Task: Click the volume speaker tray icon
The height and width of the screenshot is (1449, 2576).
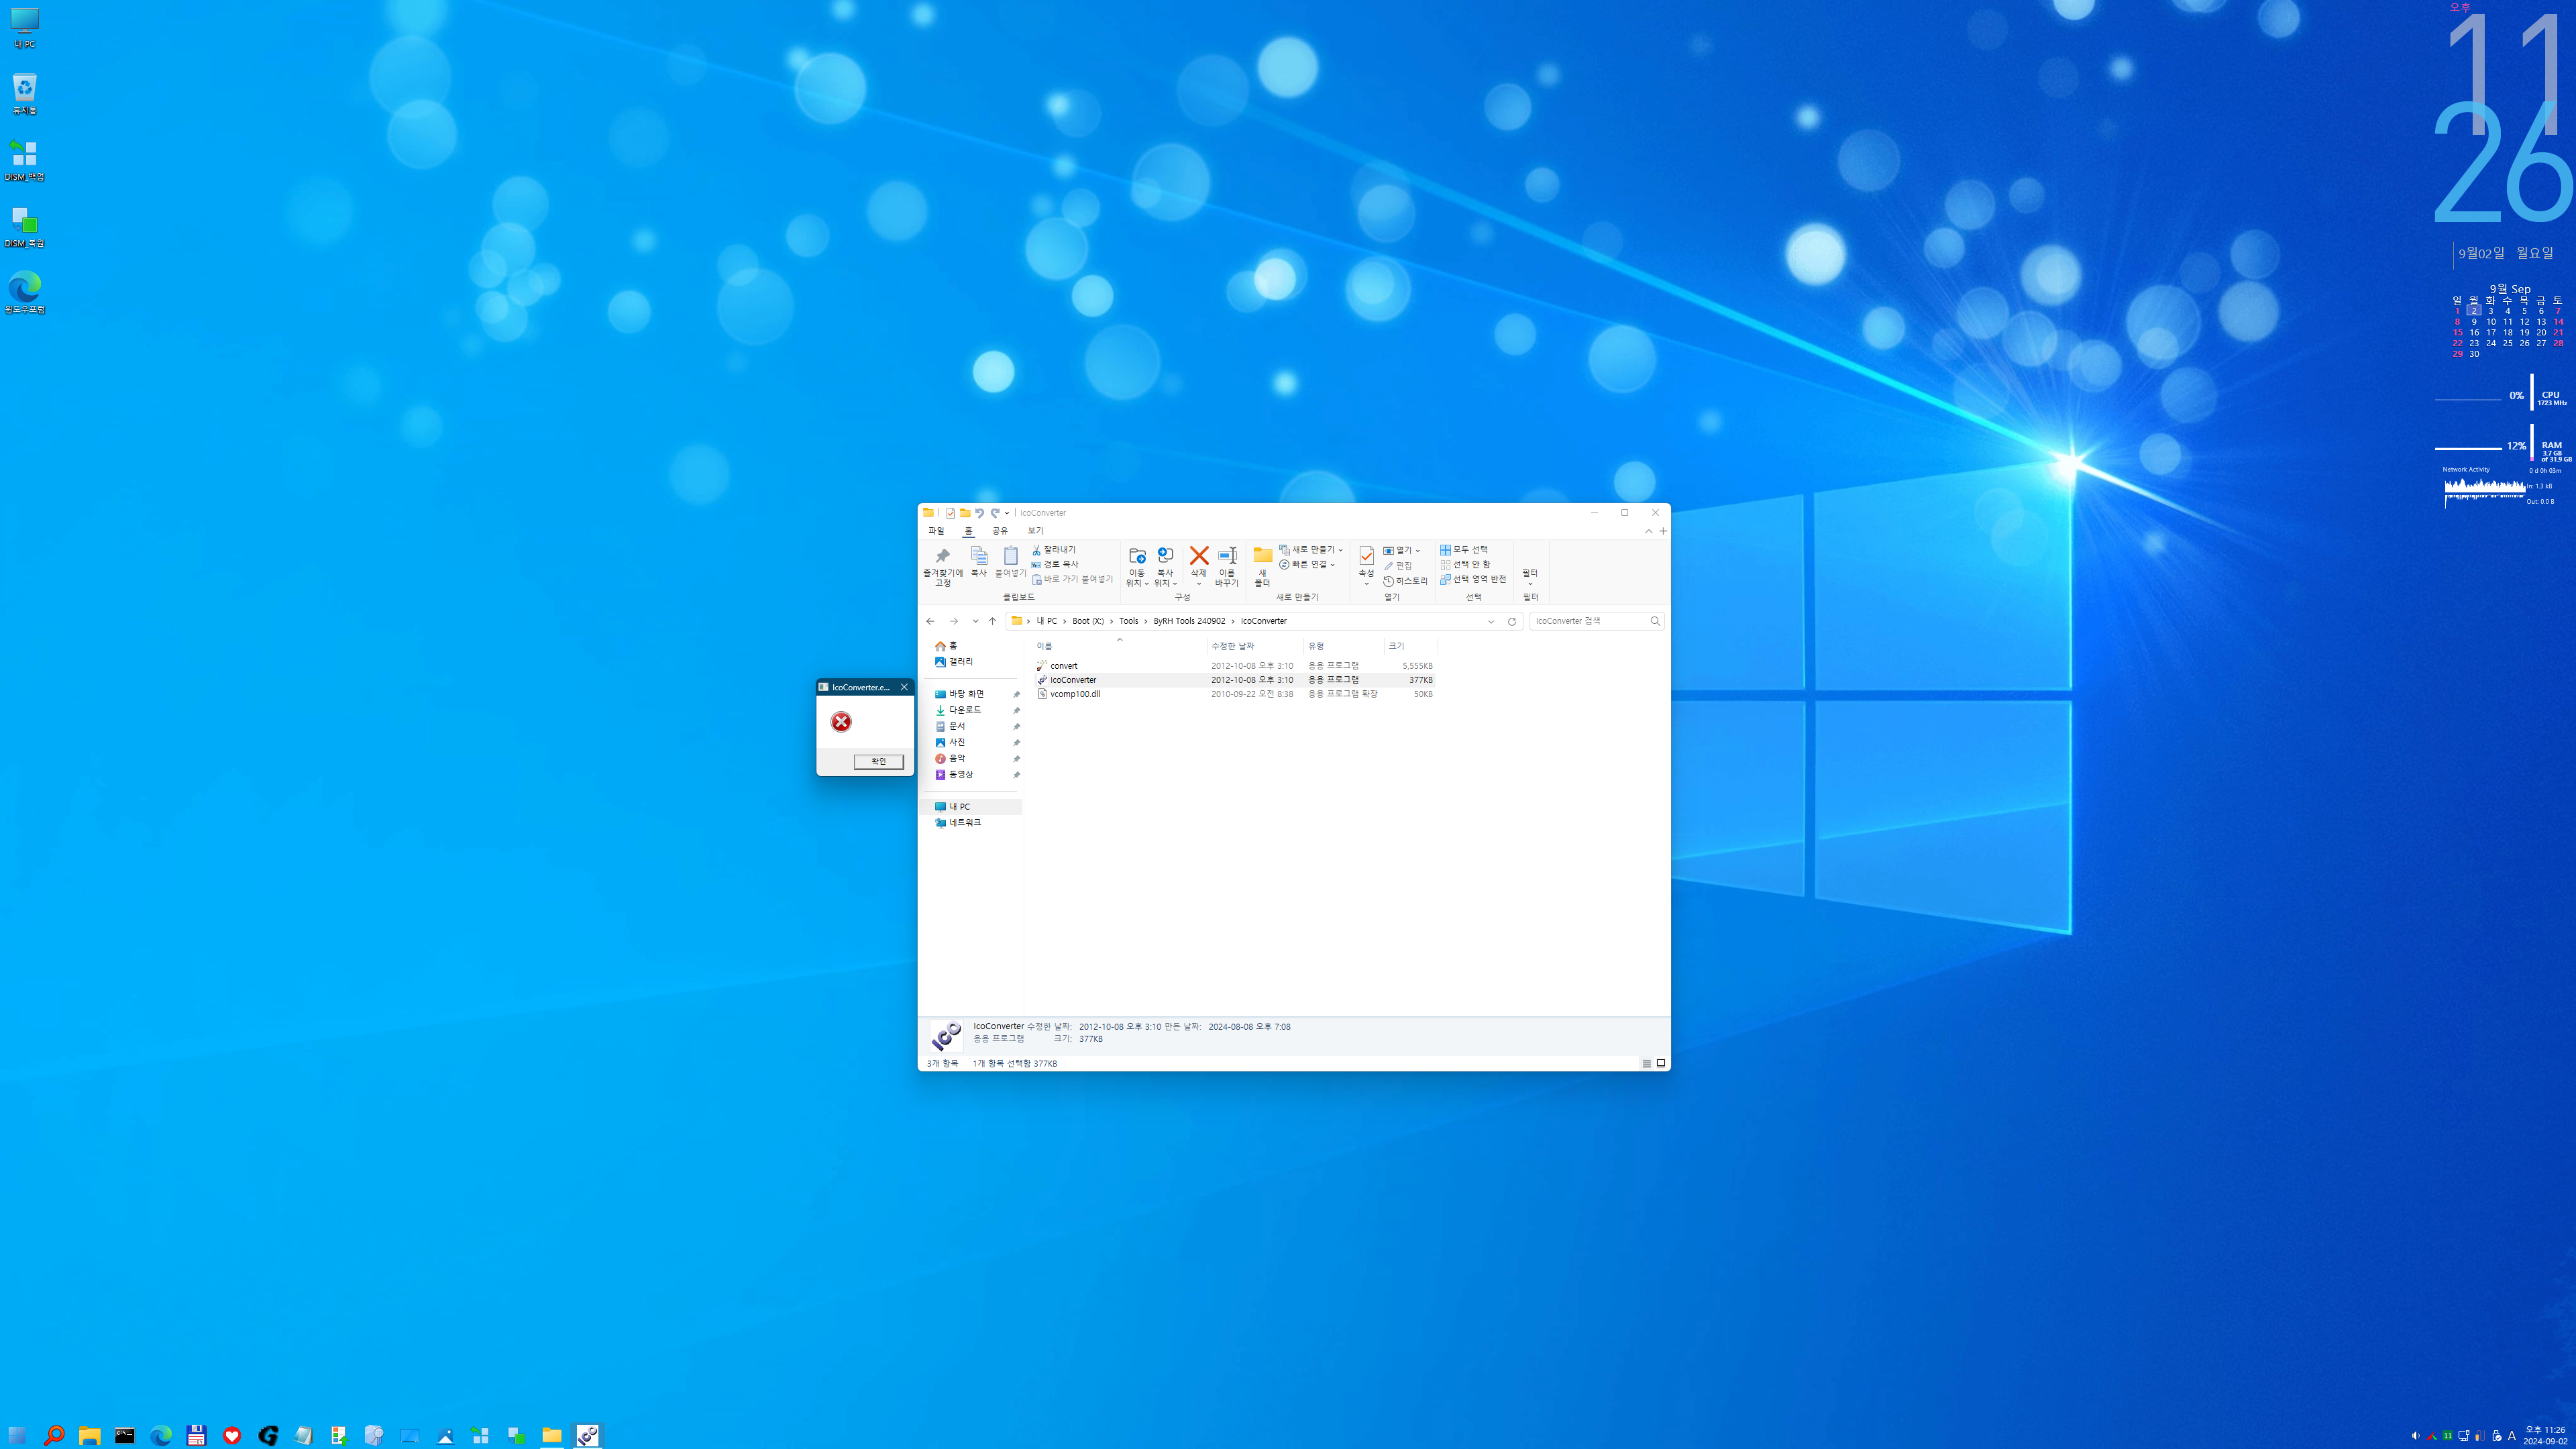Action: pyautogui.click(x=2415, y=1436)
